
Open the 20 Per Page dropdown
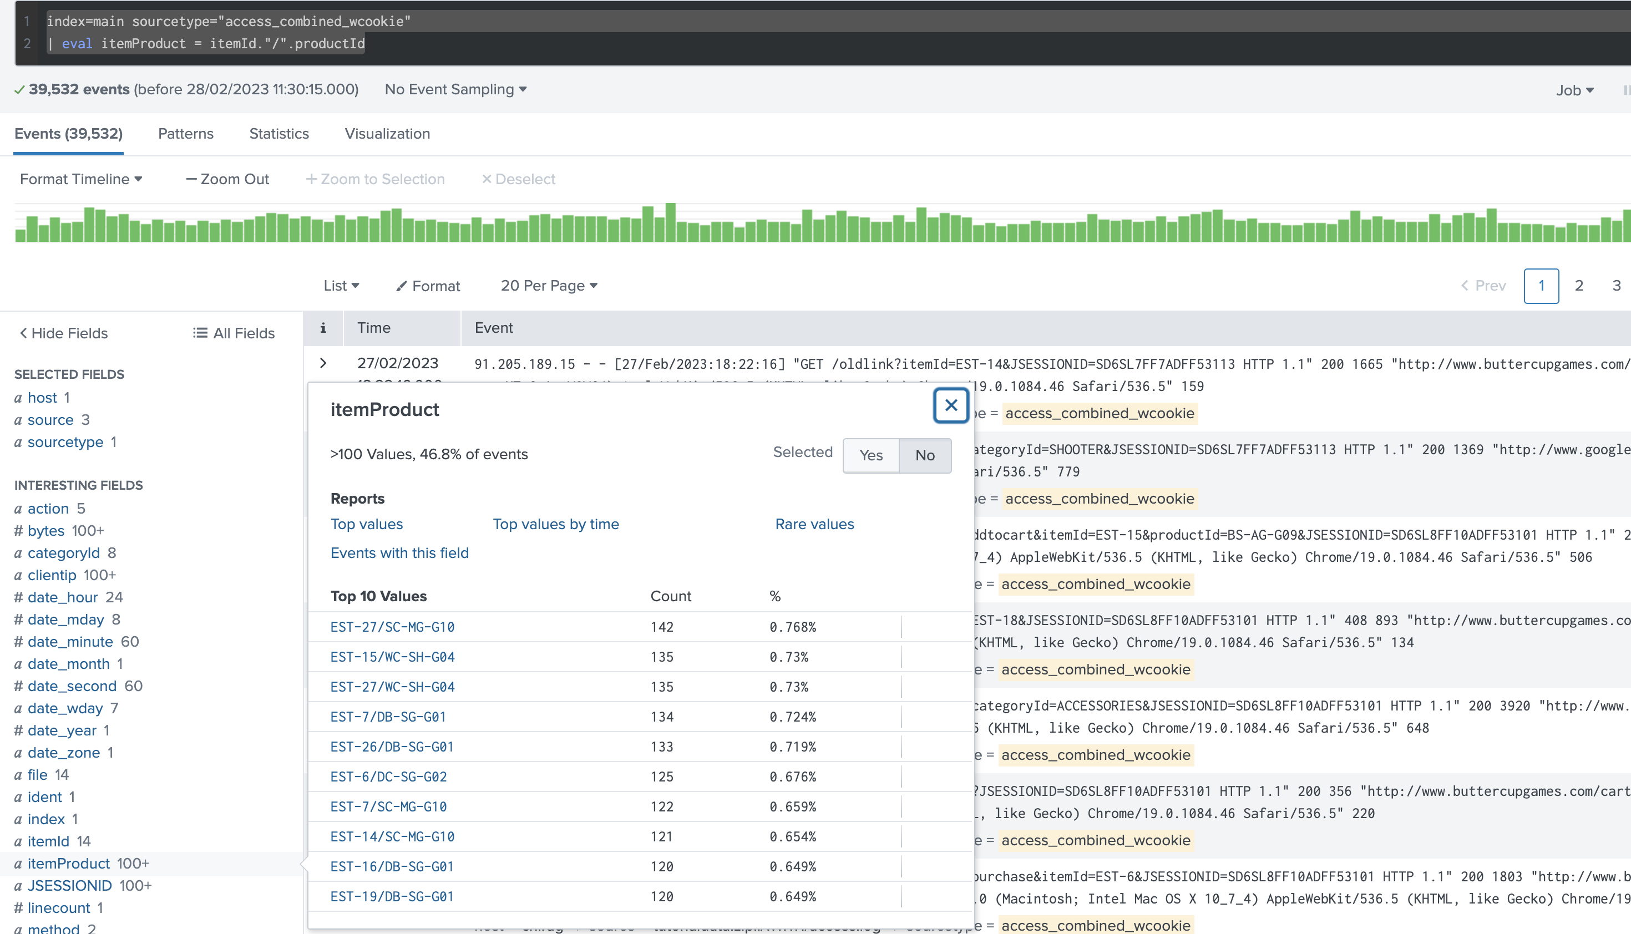coord(549,286)
